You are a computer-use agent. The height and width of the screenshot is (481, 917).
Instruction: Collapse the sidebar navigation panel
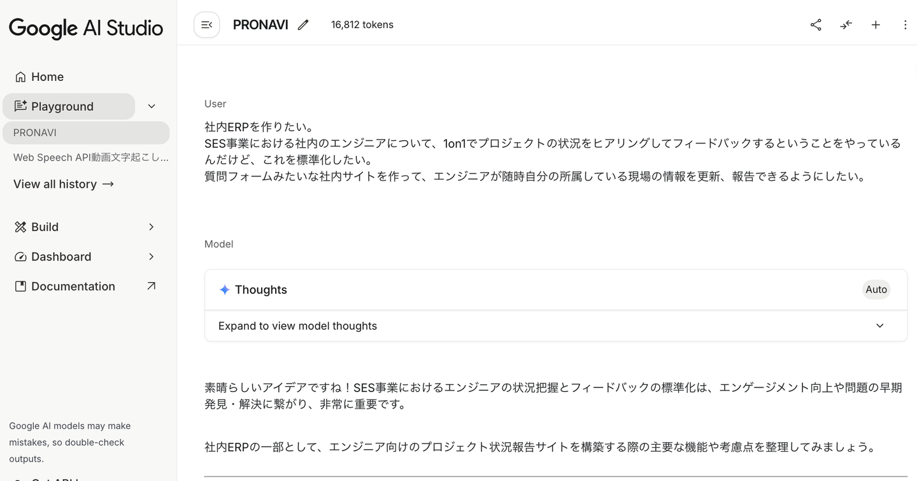point(206,25)
